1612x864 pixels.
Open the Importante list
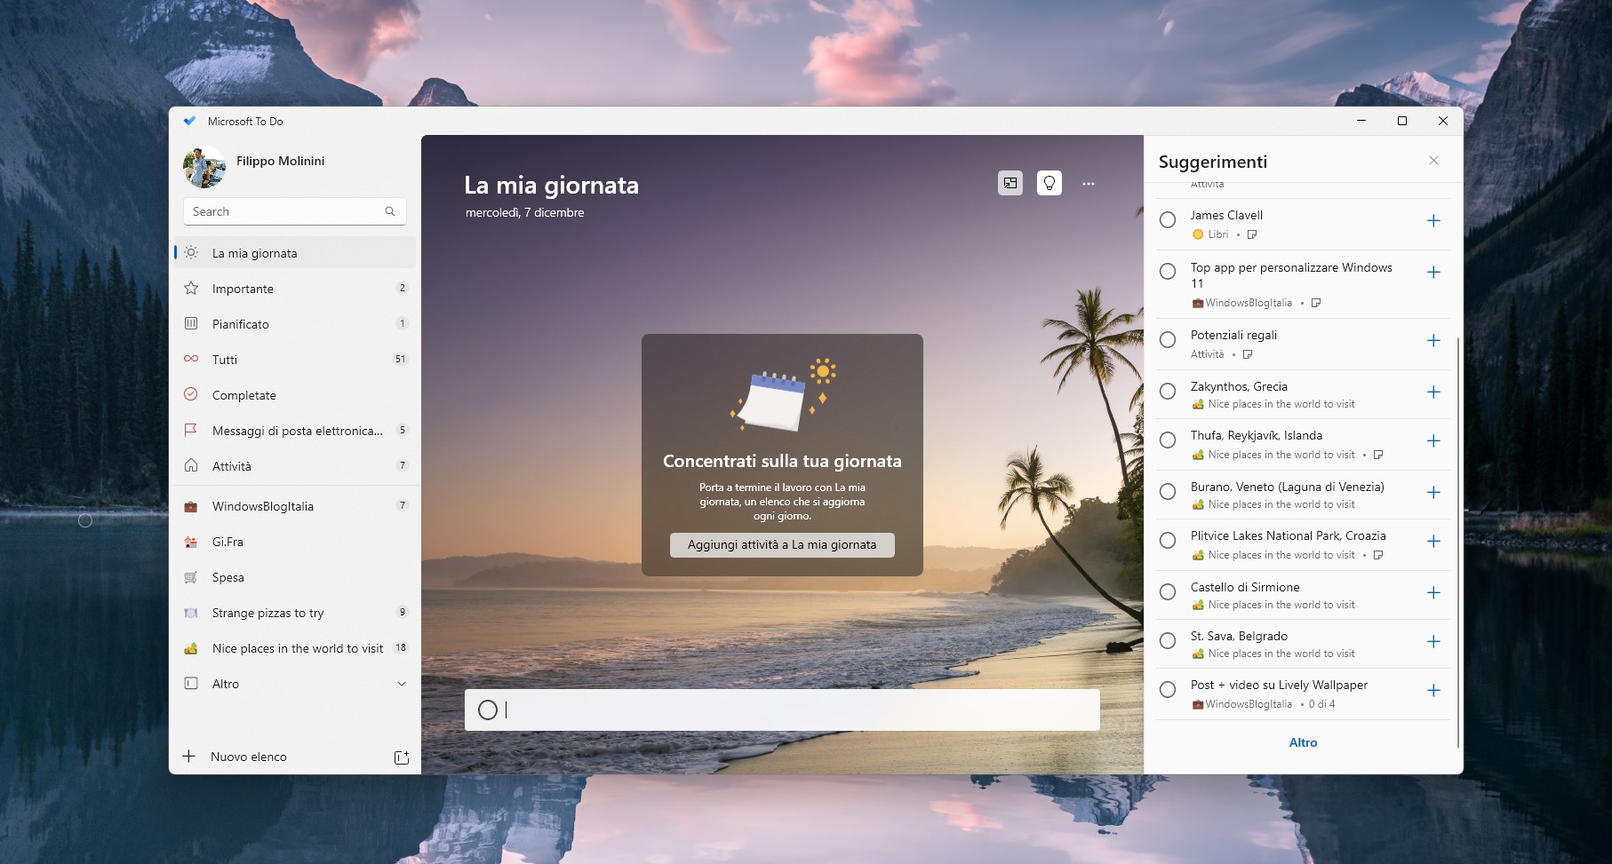(294, 289)
